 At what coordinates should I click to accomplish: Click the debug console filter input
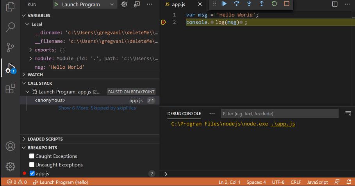pos(279,114)
